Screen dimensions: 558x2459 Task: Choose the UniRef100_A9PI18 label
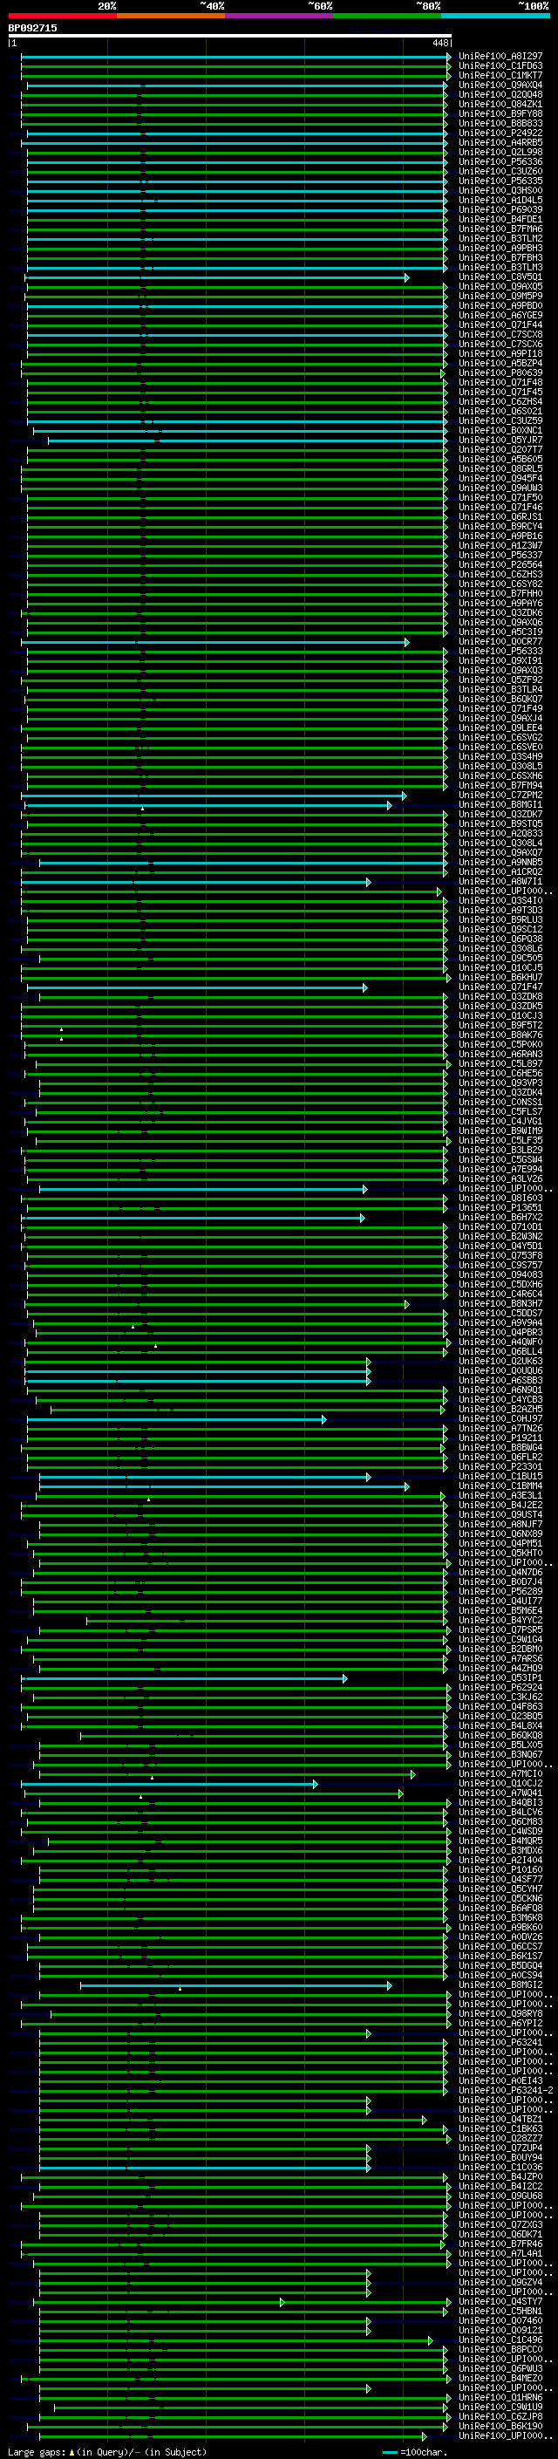click(500, 353)
